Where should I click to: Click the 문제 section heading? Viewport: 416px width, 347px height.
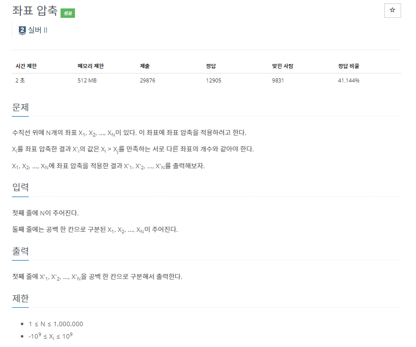[x=20, y=107]
